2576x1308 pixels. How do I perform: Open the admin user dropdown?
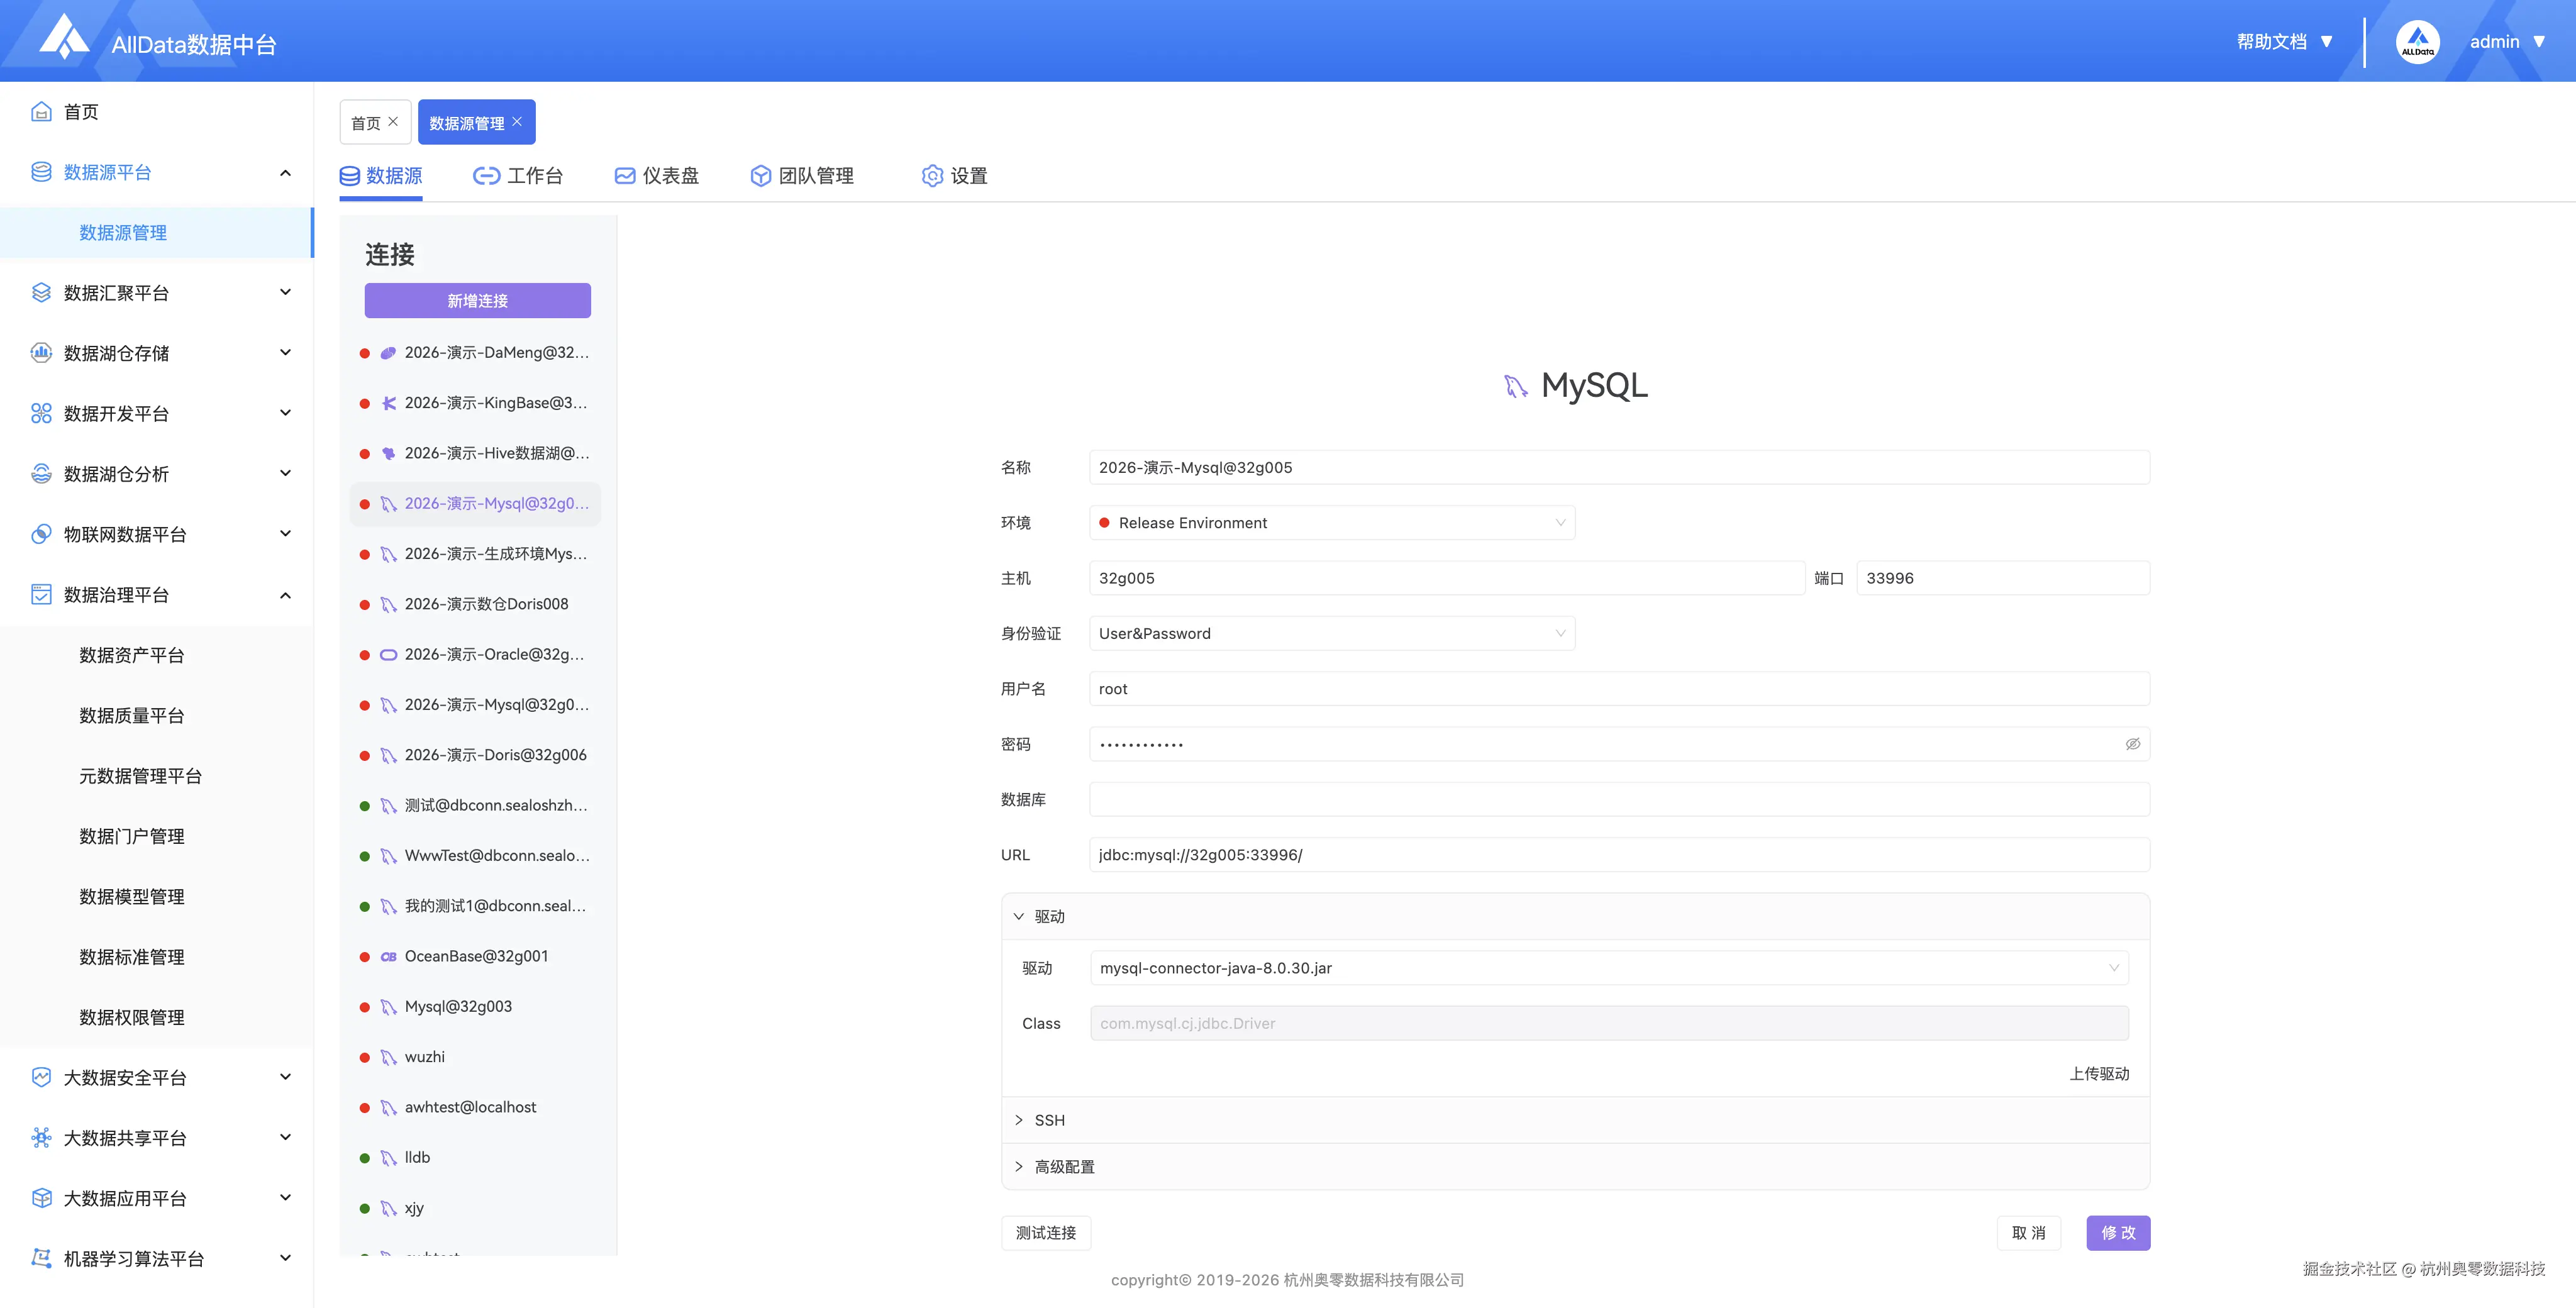point(2507,42)
